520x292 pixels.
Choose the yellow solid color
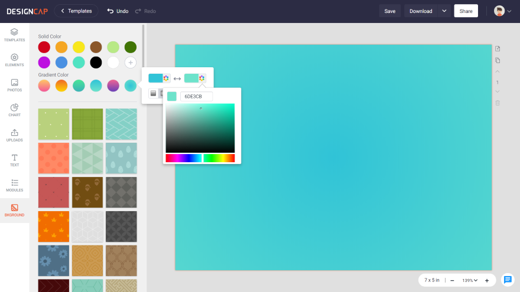click(x=79, y=47)
